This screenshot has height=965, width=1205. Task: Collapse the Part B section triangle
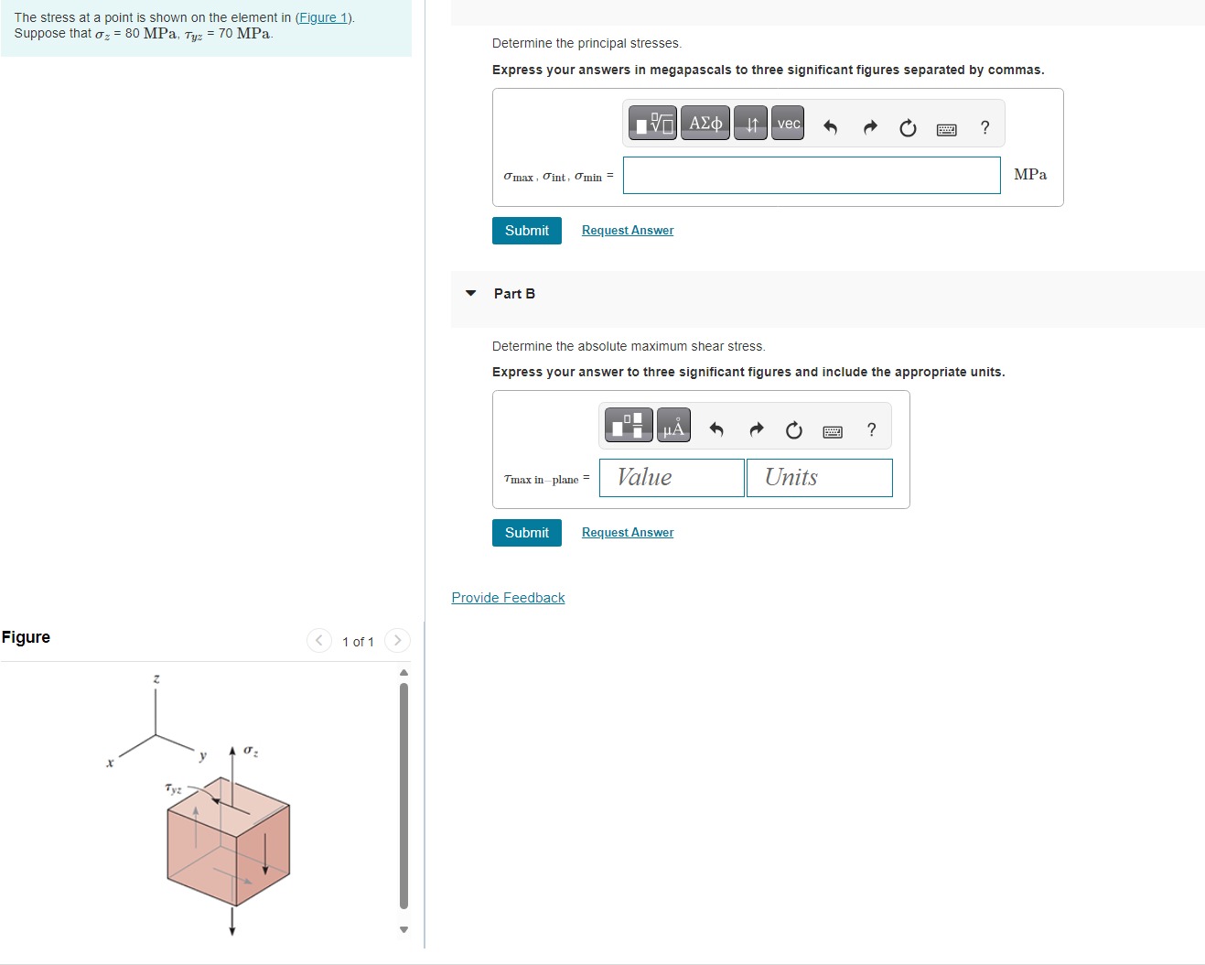(x=470, y=293)
